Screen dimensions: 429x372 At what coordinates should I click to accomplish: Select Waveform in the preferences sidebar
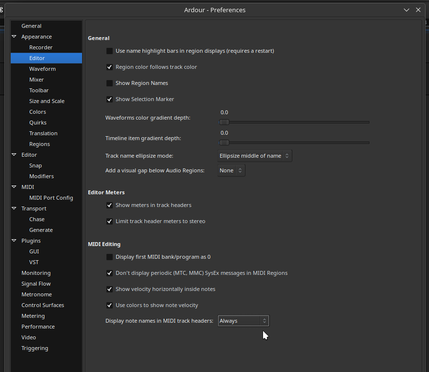pyautogui.click(x=42, y=69)
